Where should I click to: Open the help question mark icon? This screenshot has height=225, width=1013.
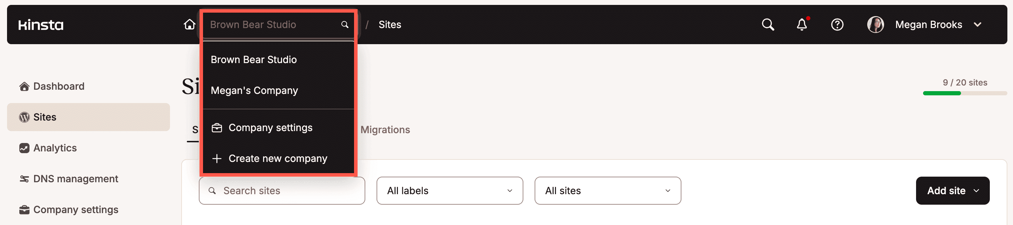837,25
